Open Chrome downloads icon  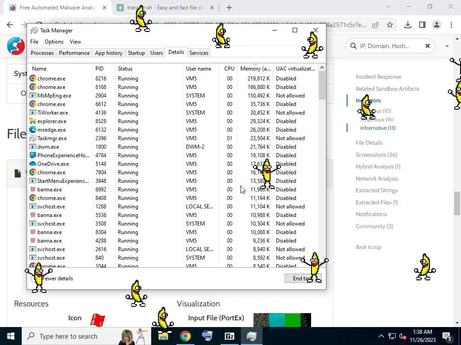tap(408, 25)
